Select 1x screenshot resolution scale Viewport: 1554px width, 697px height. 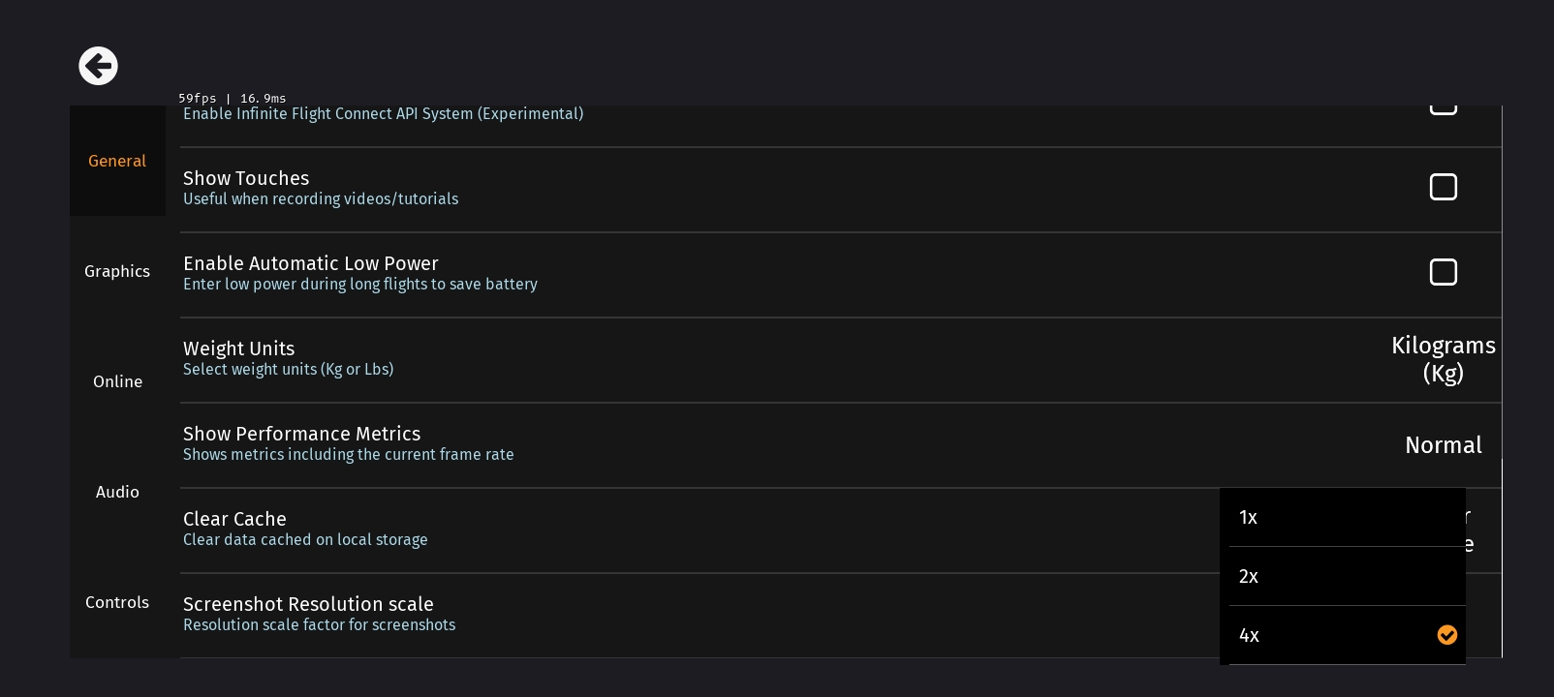pyautogui.click(x=1342, y=518)
